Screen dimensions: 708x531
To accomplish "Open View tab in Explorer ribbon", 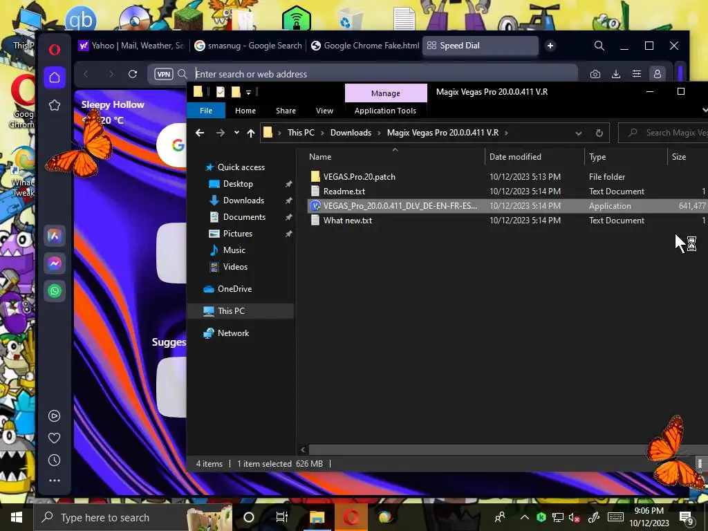I will 324,111.
